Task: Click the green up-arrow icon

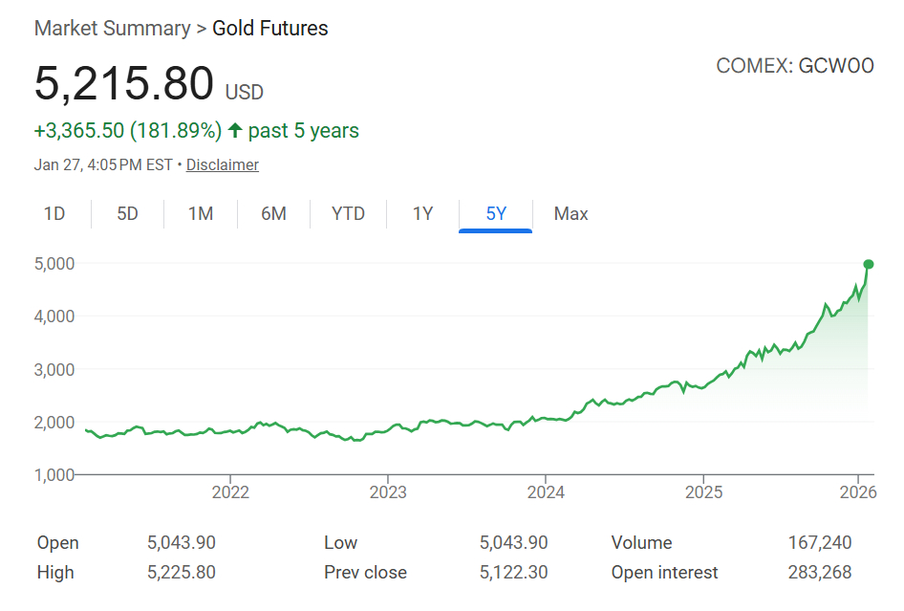Action: tap(235, 130)
